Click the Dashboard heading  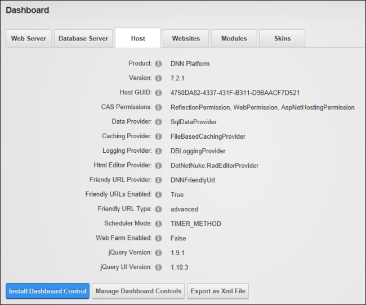click(28, 10)
